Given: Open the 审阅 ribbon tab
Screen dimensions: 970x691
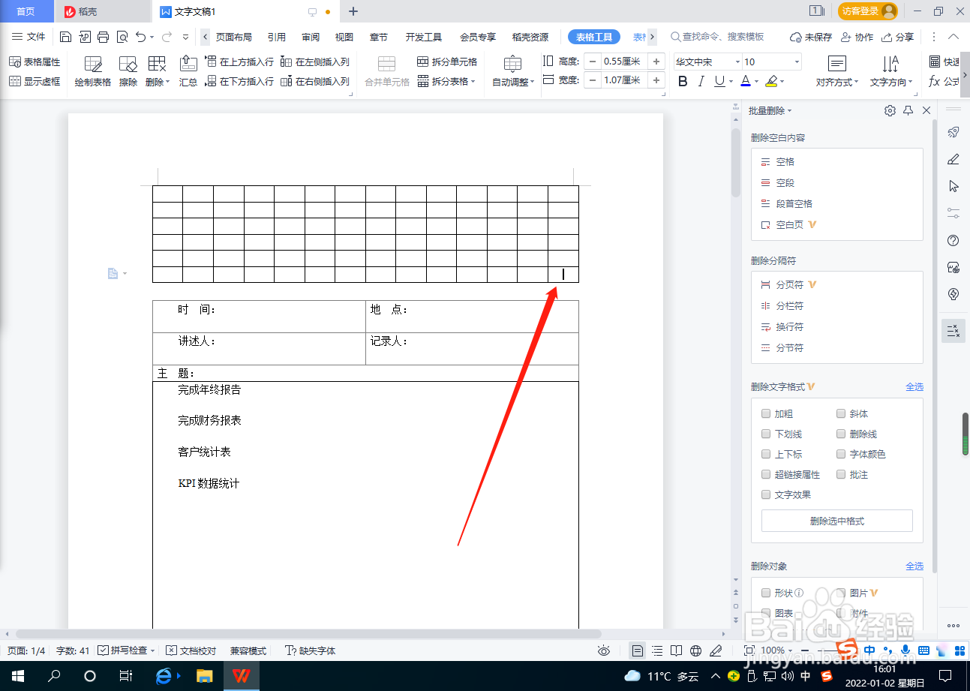Looking at the screenshot, I should 311,36.
